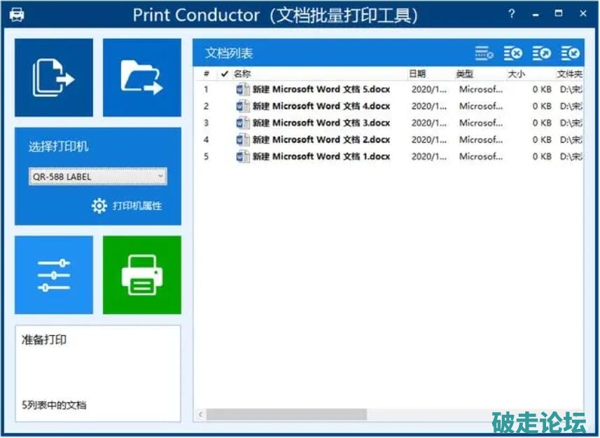
Task: Click the 大小 column header
Action: coord(529,73)
